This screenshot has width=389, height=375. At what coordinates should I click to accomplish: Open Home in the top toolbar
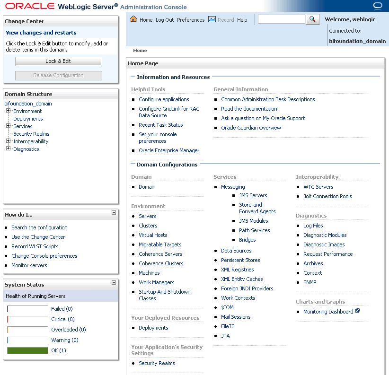[146, 20]
